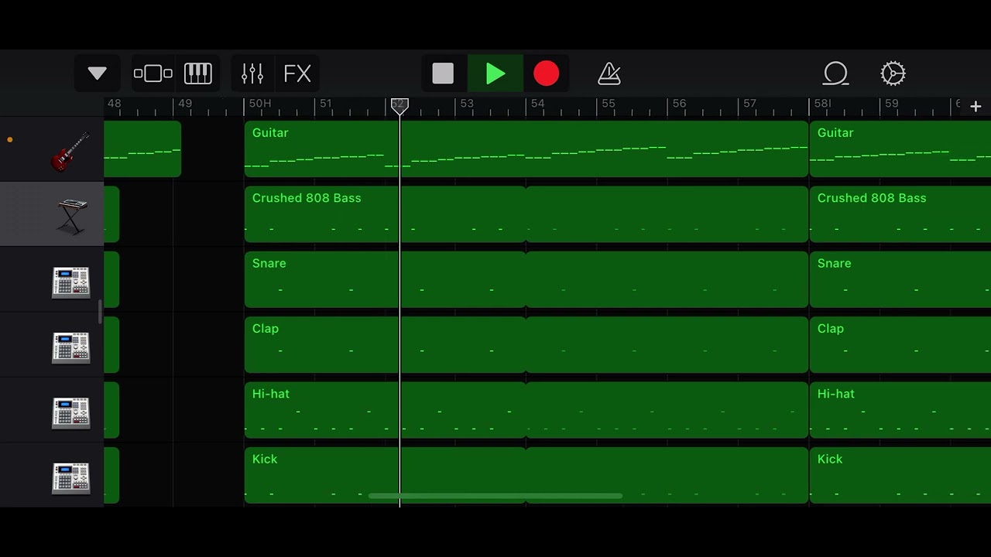Click the horizontal timeline scrollbar

(495, 496)
